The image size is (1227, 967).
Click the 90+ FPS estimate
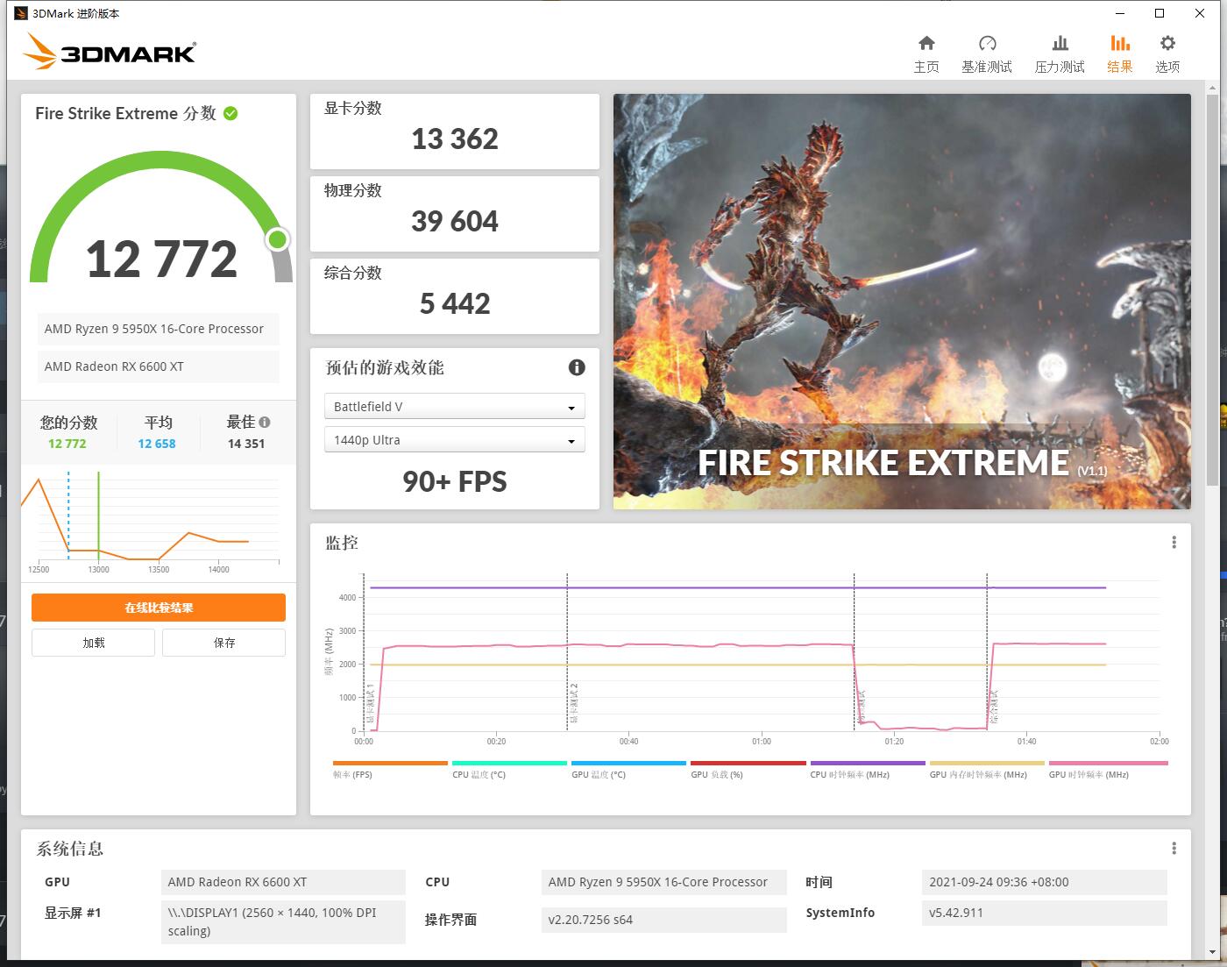455,481
